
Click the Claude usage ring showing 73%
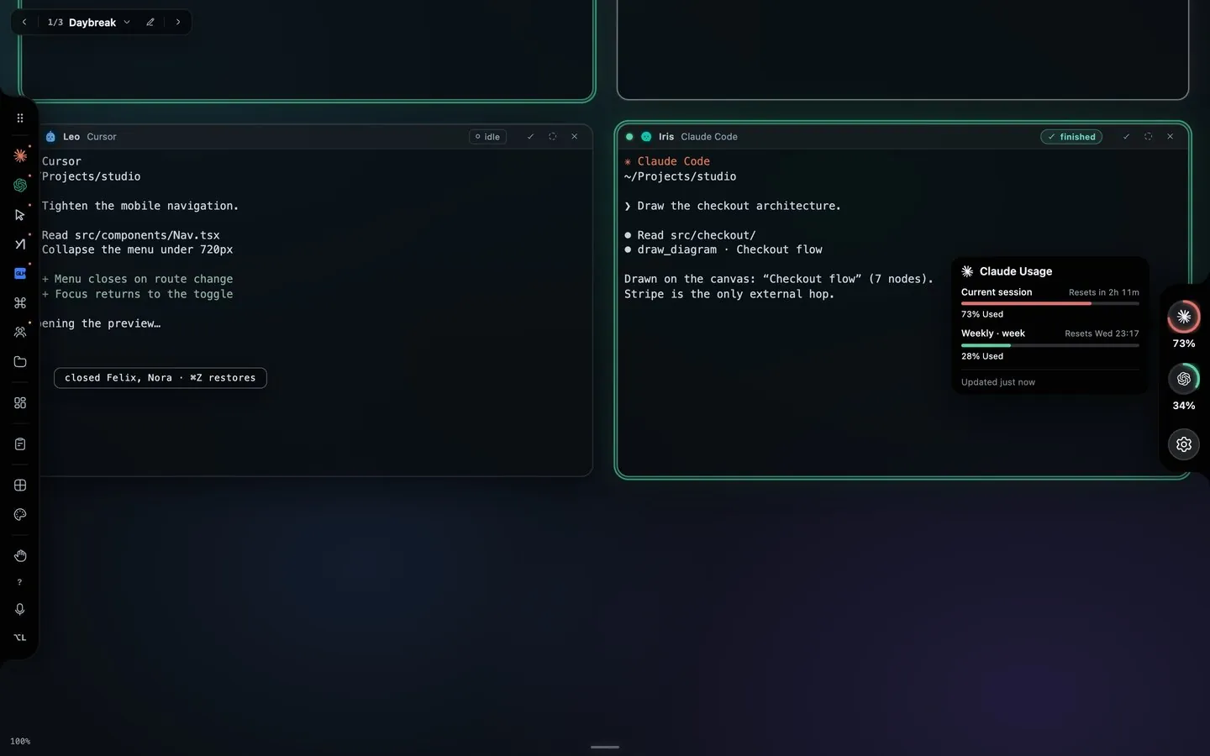(1184, 317)
